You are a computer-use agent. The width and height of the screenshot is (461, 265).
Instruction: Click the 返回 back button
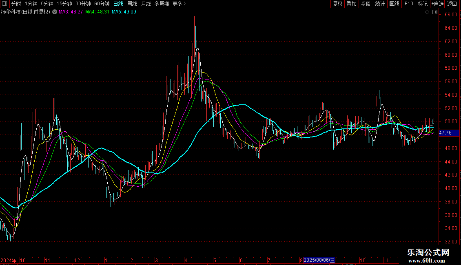tap(452, 4)
